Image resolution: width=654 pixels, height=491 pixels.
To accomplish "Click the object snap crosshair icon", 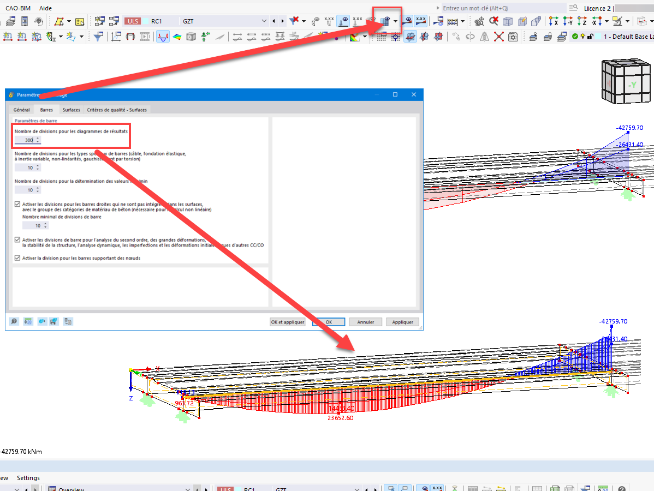I will [395, 37].
